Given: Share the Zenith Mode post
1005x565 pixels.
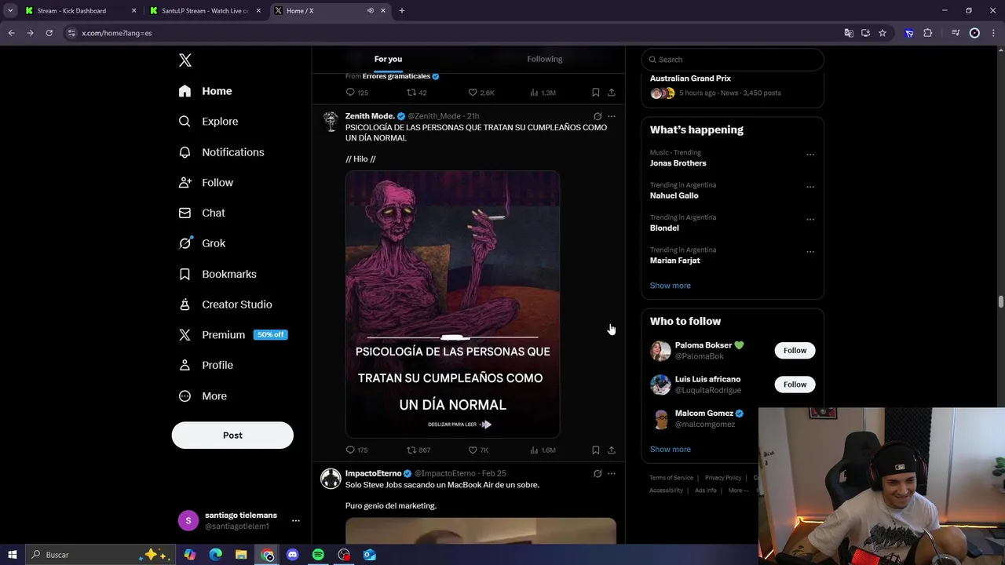Looking at the screenshot, I should (x=612, y=450).
